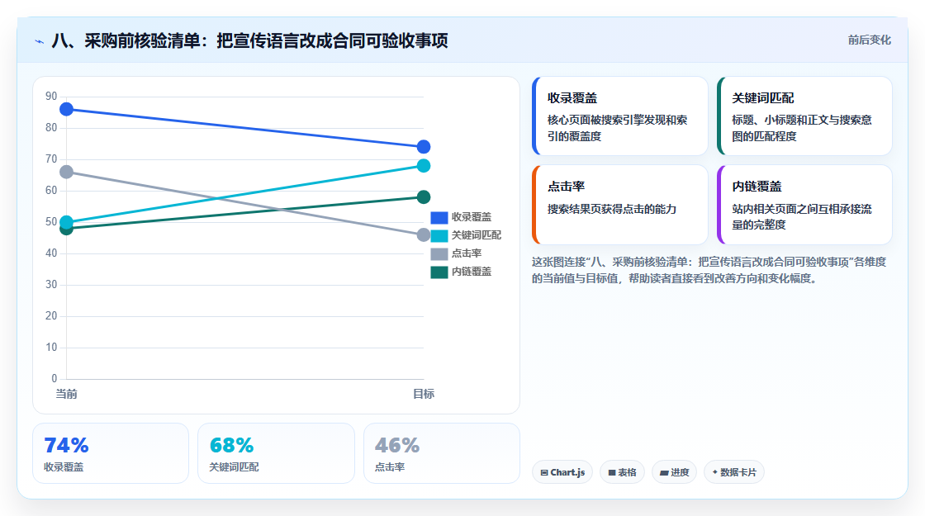Click the 数据卡片 tag
925x516 pixels.
coord(734,472)
